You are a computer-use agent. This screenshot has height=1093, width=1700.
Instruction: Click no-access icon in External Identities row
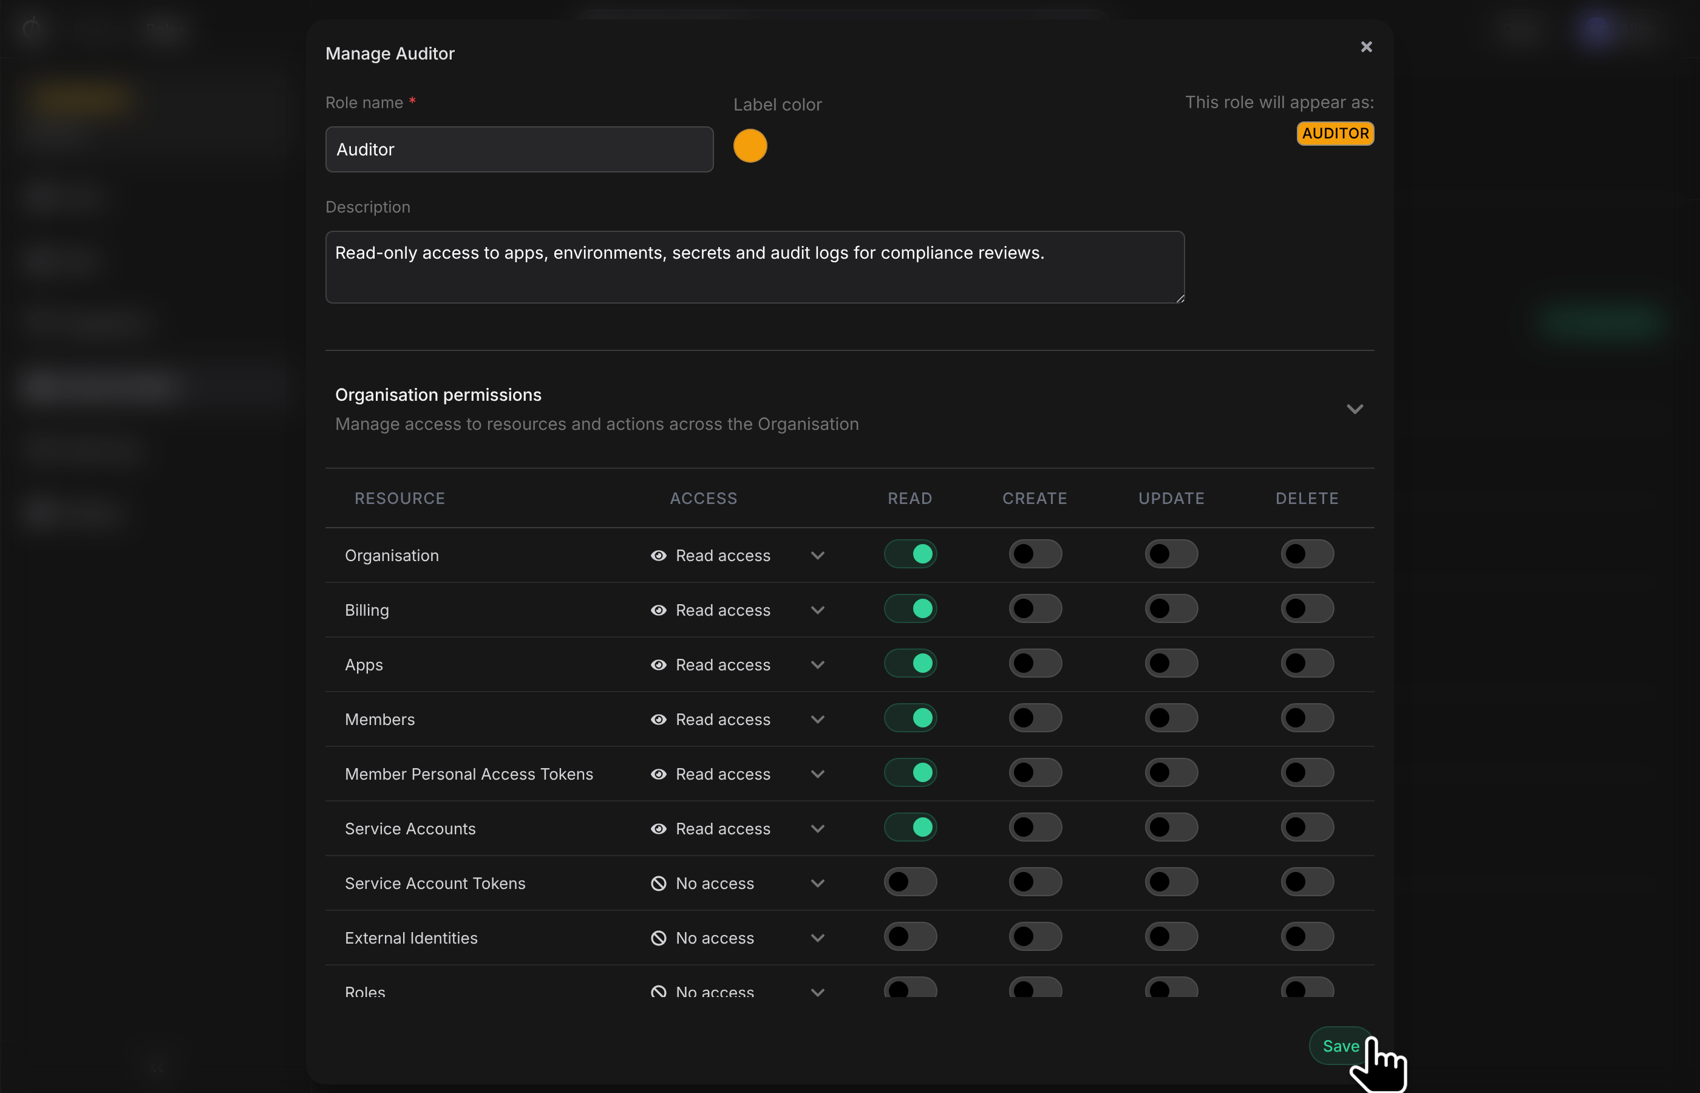click(x=658, y=938)
